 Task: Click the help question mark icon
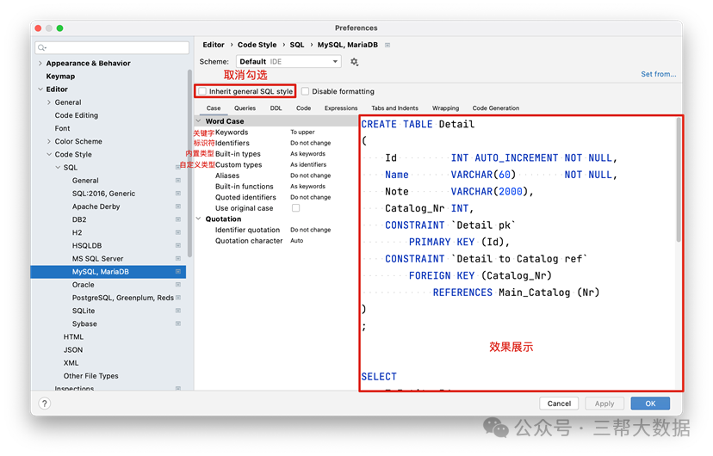point(45,403)
